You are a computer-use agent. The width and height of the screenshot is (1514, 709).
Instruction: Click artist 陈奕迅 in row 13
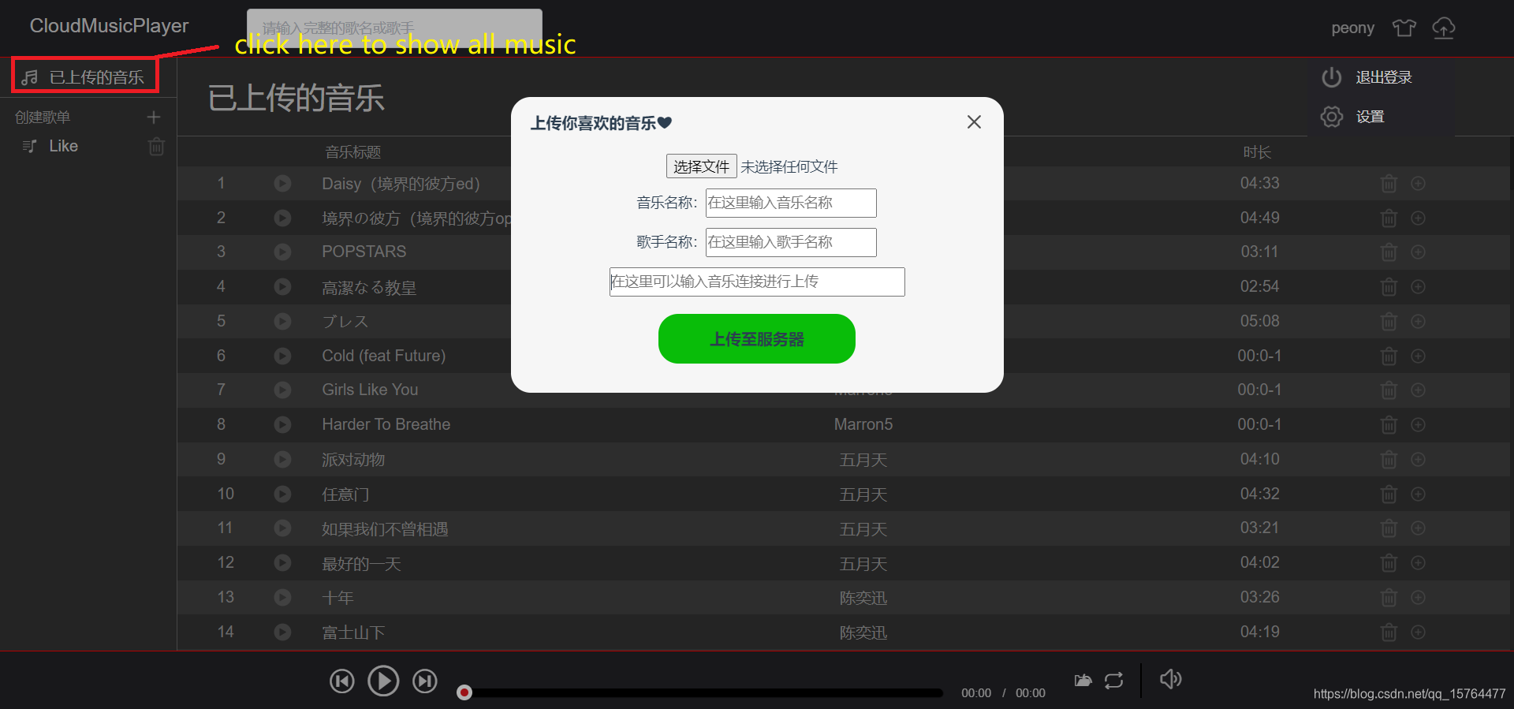[x=863, y=598]
